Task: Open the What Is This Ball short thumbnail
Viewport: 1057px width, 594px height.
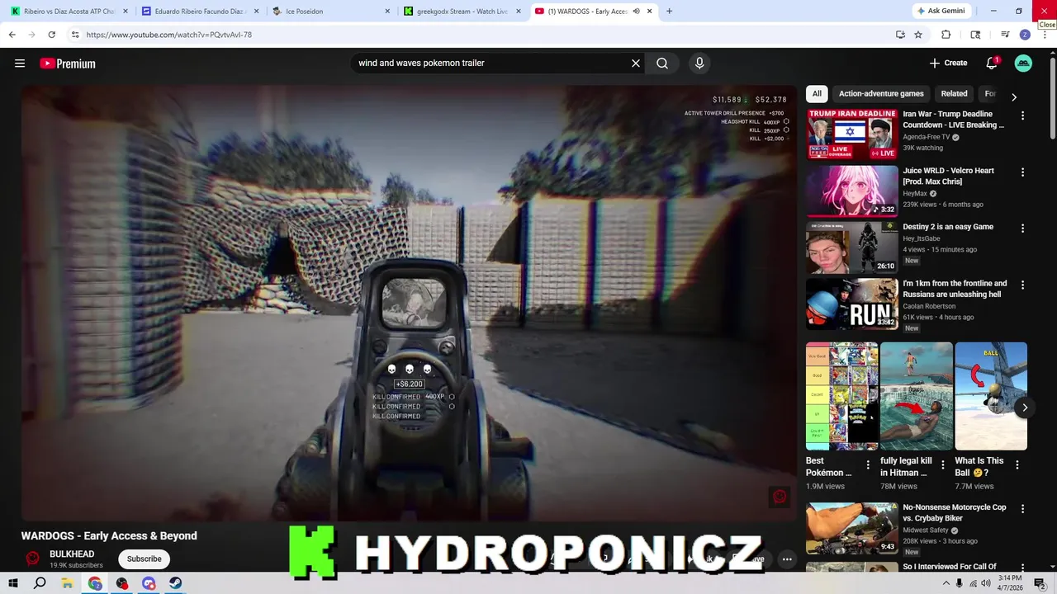Action: (991, 396)
